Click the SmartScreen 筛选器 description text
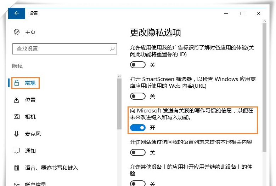 [x=193, y=82]
